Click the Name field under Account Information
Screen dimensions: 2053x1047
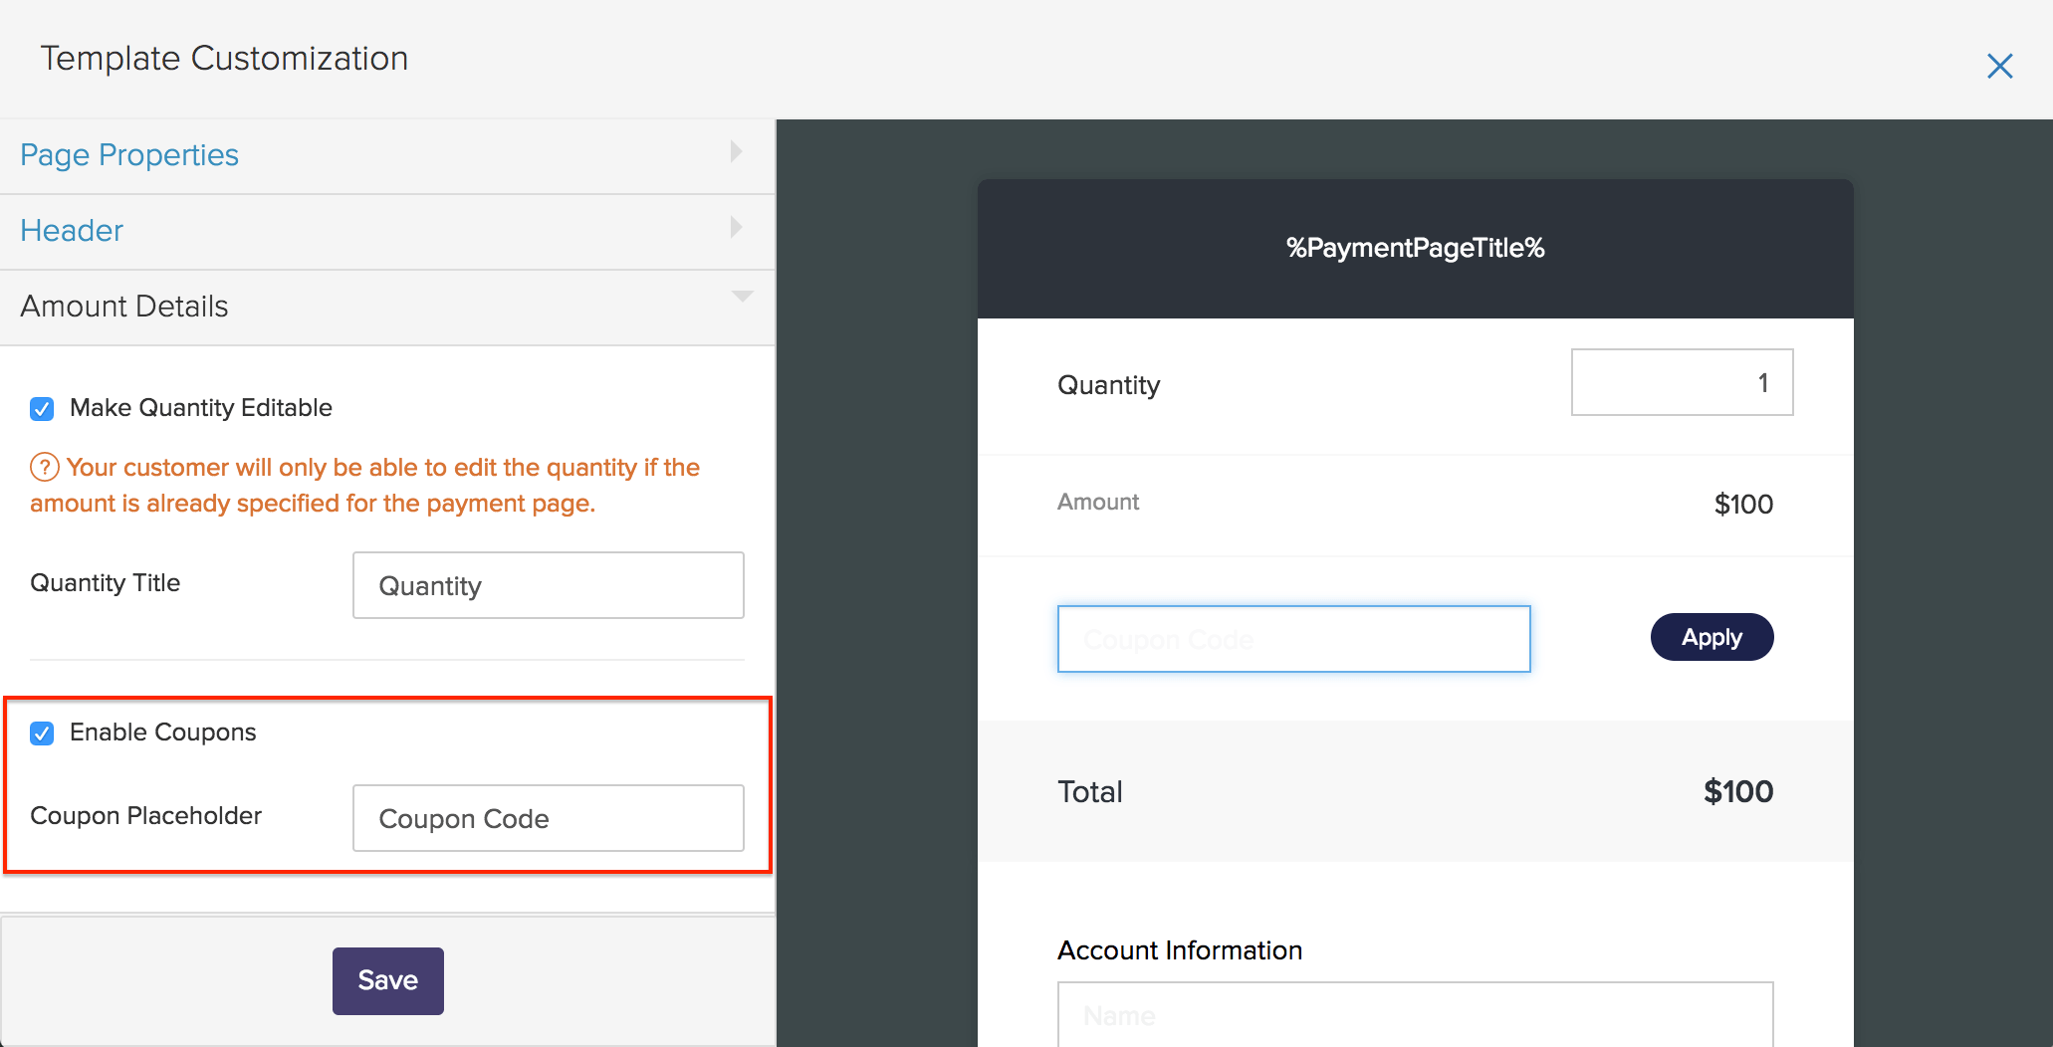coord(1414,1015)
